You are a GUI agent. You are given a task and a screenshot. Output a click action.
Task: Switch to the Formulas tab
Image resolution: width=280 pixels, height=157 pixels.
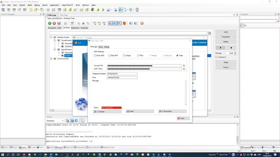pyautogui.click(x=84, y=28)
